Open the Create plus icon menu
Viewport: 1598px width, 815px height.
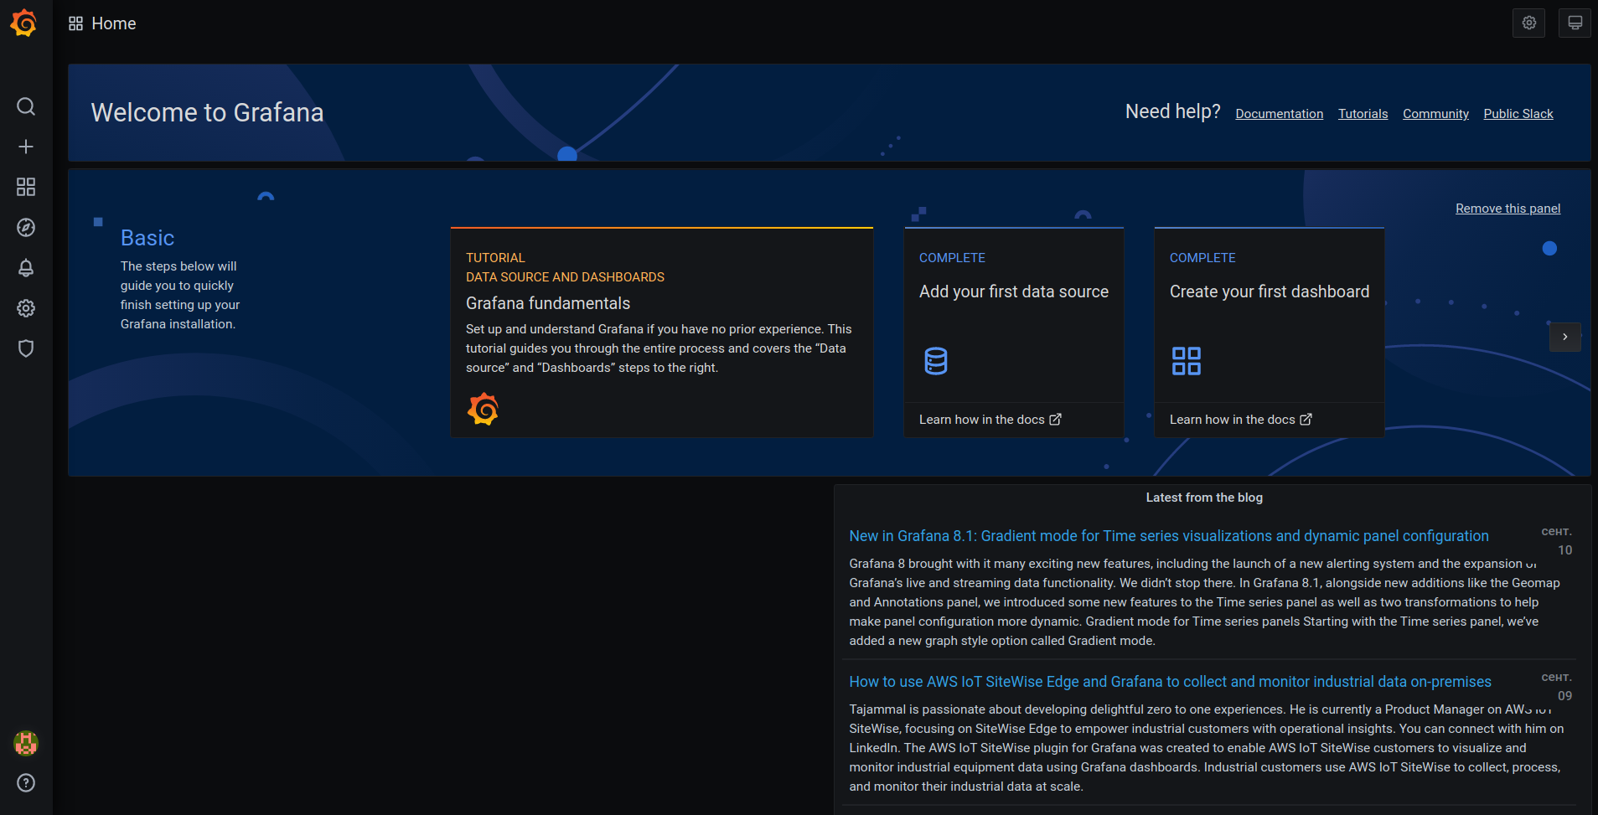tap(26, 147)
